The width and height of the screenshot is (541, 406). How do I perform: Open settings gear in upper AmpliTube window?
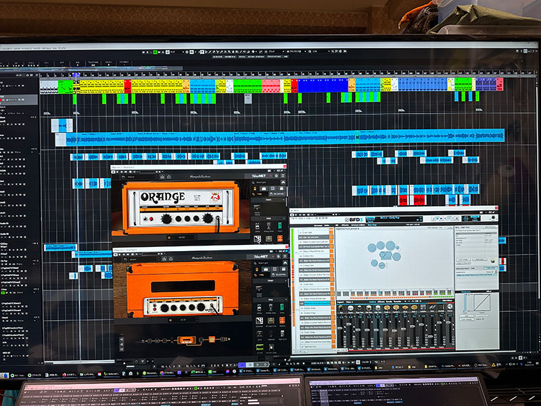pyautogui.click(x=277, y=176)
